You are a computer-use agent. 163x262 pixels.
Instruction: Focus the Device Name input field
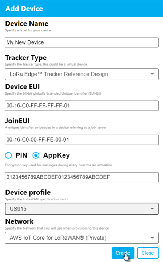(81, 42)
